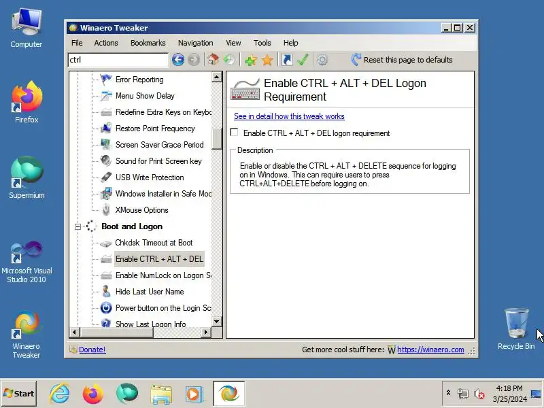544x408 pixels.
Task: Select Chkdsk Timeout at Boot item
Action: click(154, 243)
